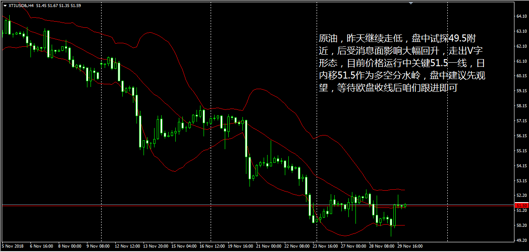Select dashed period separator near 23 Nov 16:00
This screenshot has width=529, height=252.
click(317, 121)
